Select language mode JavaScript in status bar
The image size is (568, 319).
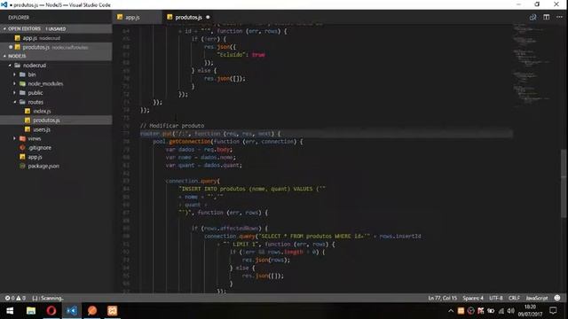(536, 298)
